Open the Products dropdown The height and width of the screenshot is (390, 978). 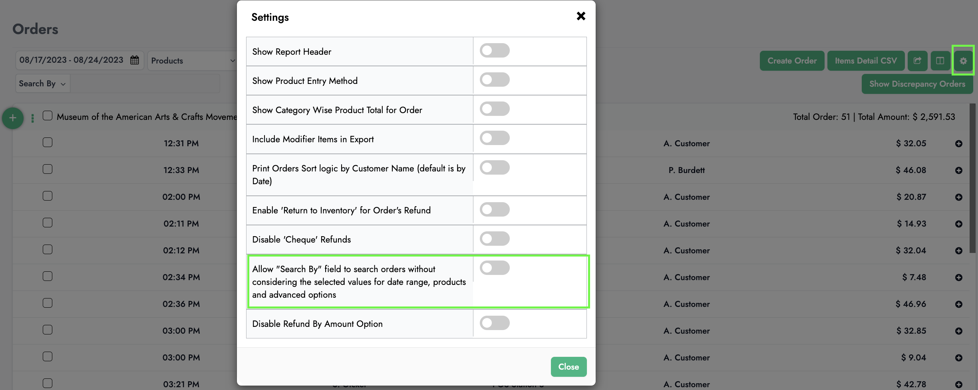[x=193, y=61]
